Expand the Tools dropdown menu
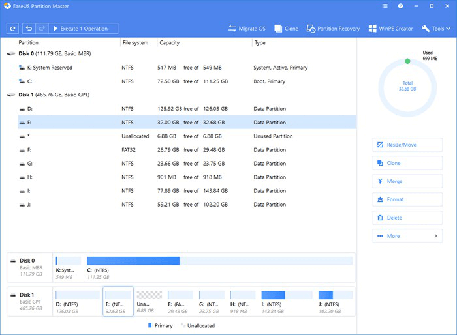The image size is (457, 335). click(437, 29)
